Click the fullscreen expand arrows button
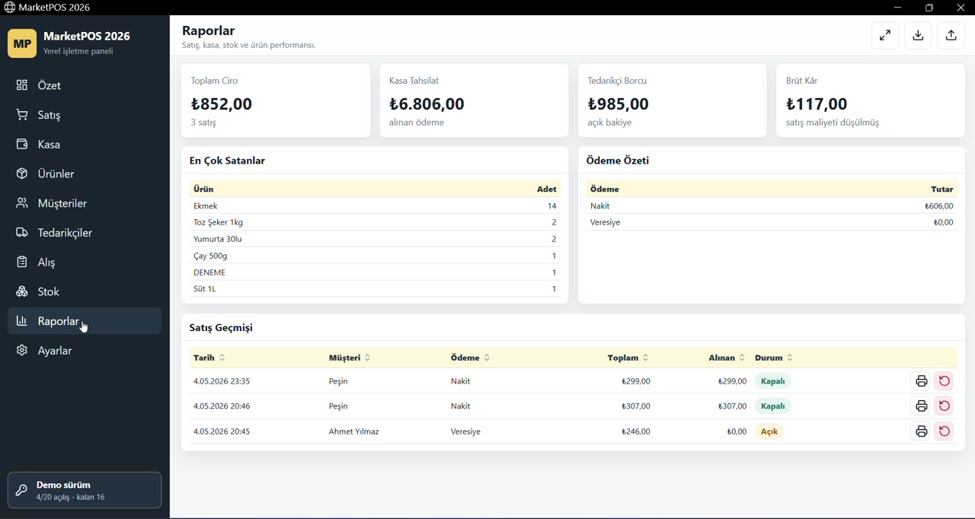975x519 pixels. tap(885, 36)
